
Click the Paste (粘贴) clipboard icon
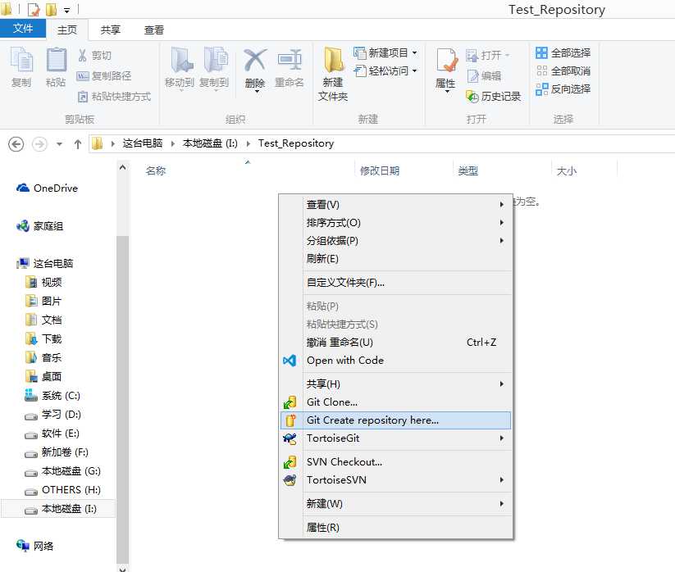[x=56, y=60]
